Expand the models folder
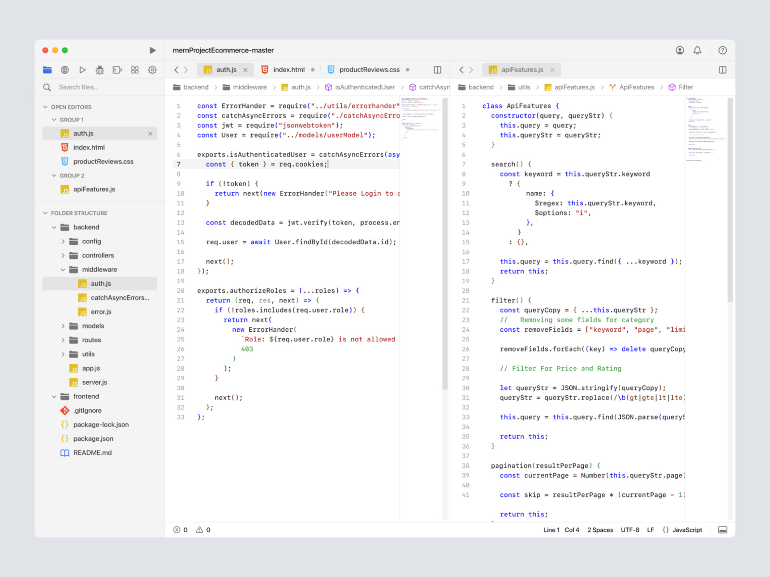This screenshot has height=577, width=770. 63,326
